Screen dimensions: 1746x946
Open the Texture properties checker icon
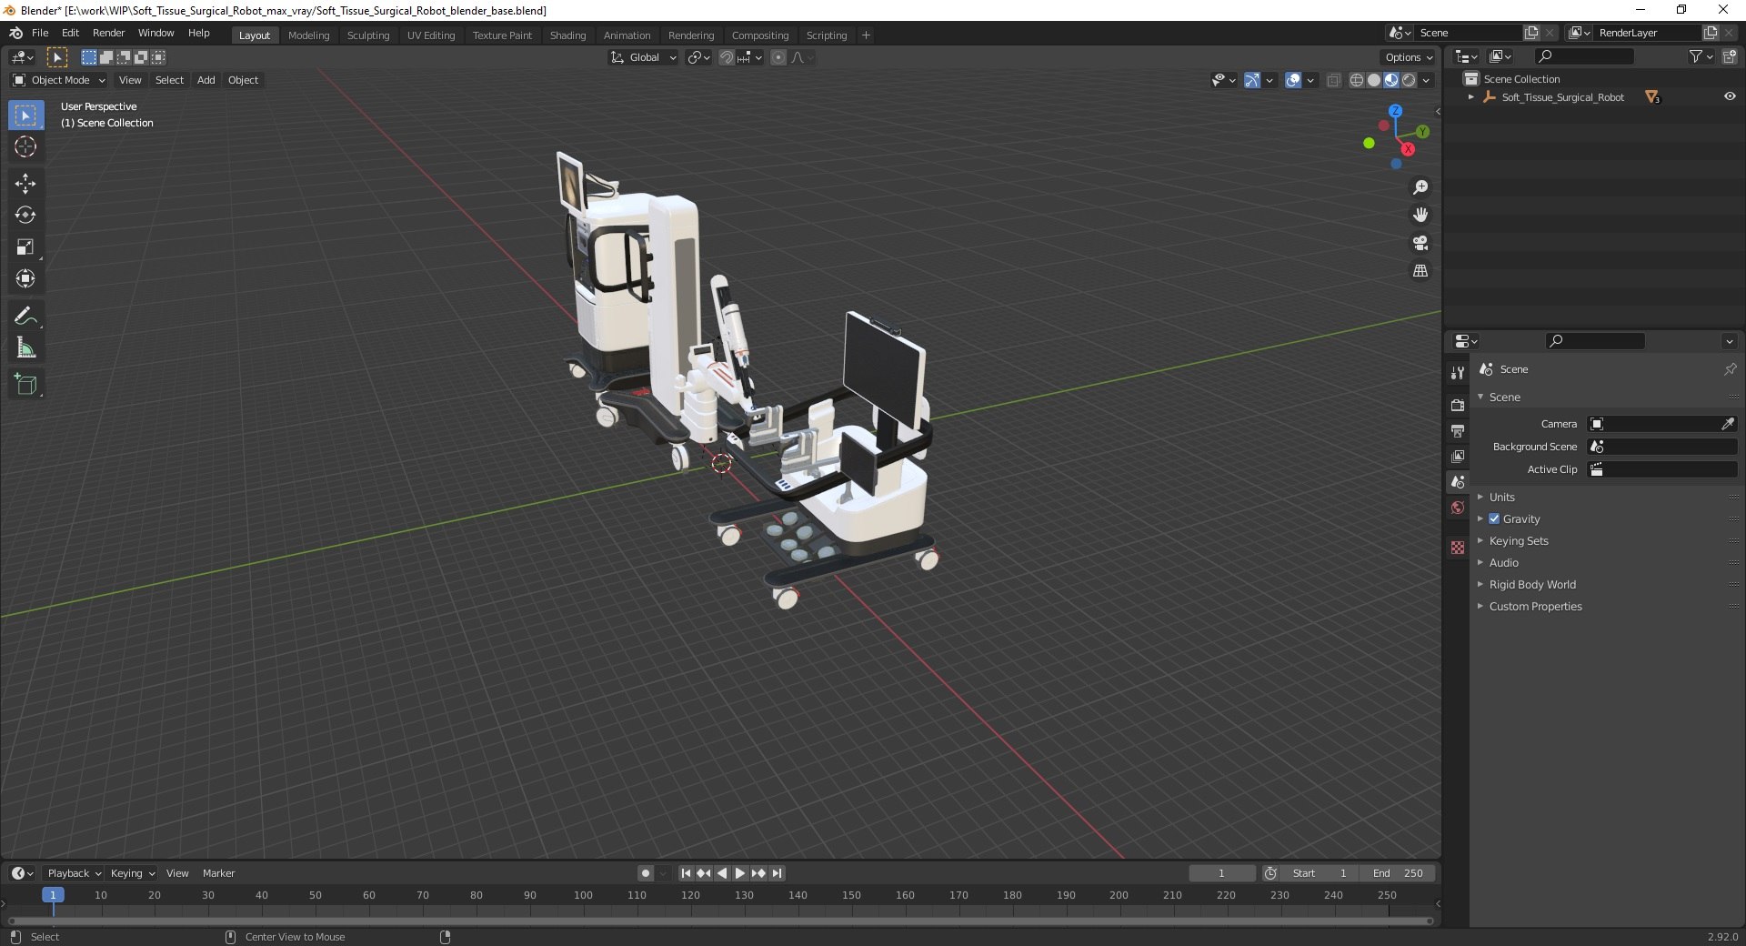coord(1458,548)
